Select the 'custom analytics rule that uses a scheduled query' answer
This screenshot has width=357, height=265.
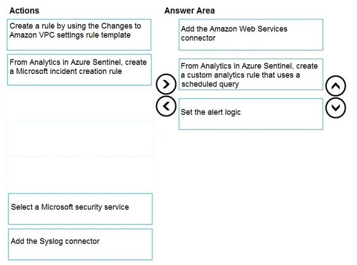(x=251, y=74)
